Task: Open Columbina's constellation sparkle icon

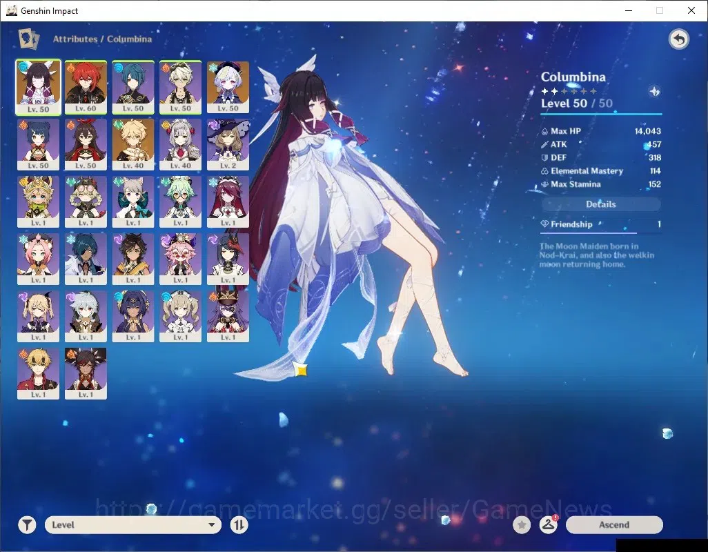Action: 654,92
